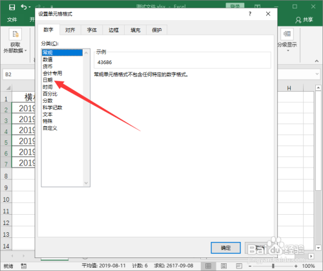This screenshot has width=323, height=271.
Task: Expand the formula bar dropdown arrow
Action: pyautogui.click(x=317, y=74)
